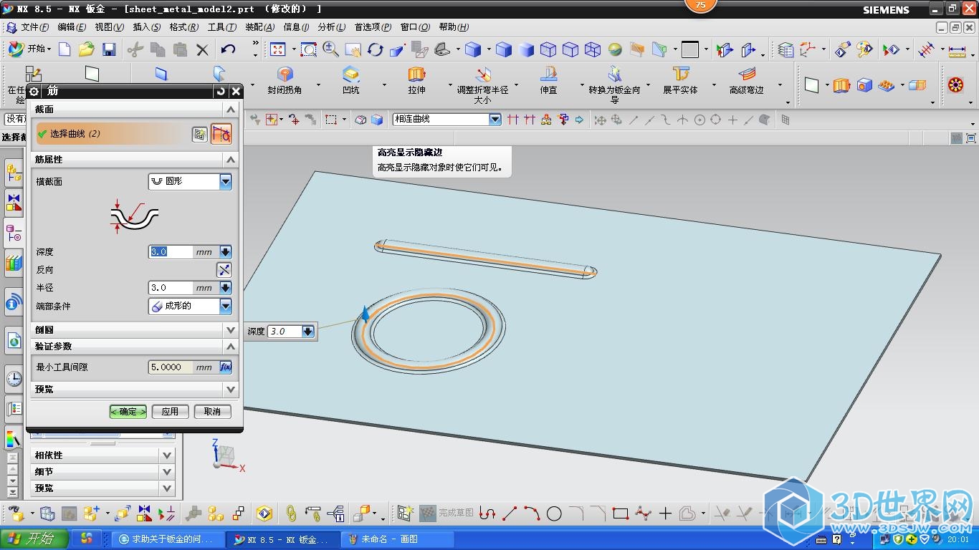Image resolution: width=979 pixels, height=550 pixels.
Task: Choose the Unbend (伸直) tool
Action: (x=548, y=81)
